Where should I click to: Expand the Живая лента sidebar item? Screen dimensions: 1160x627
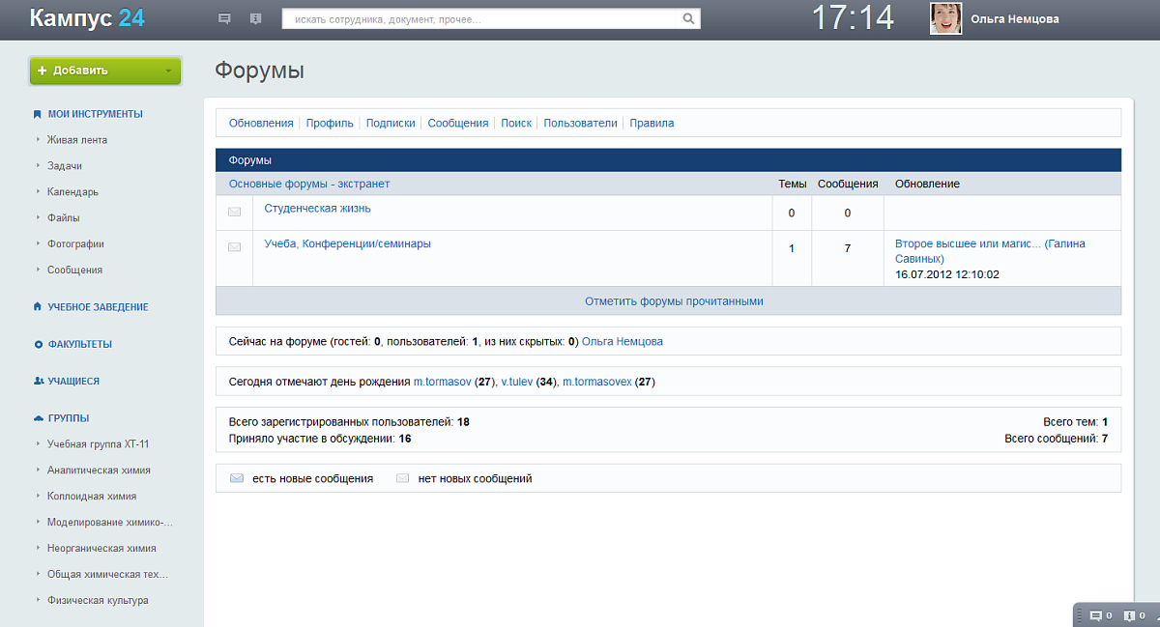[x=36, y=139]
